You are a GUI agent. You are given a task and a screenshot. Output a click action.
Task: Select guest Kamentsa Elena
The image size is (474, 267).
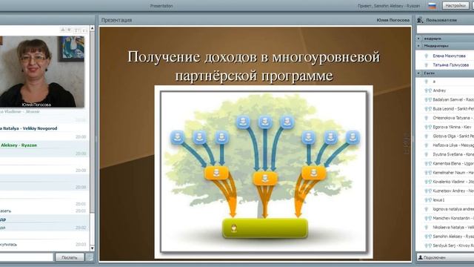click(x=453, y=163)
